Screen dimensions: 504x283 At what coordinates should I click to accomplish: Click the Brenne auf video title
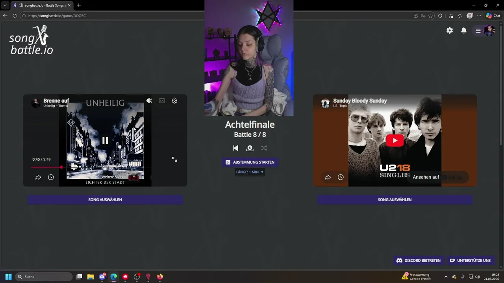[x=56, y=101]
